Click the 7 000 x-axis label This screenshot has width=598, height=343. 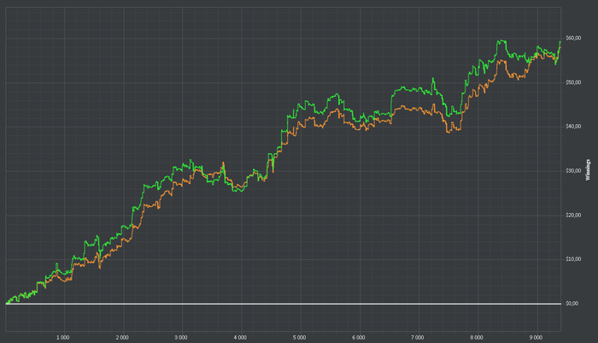[x=418, y=337]
